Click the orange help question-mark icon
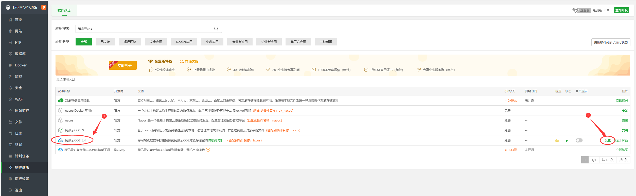The width and height of the screenshot is (636, 196). [x=208, y=150]
